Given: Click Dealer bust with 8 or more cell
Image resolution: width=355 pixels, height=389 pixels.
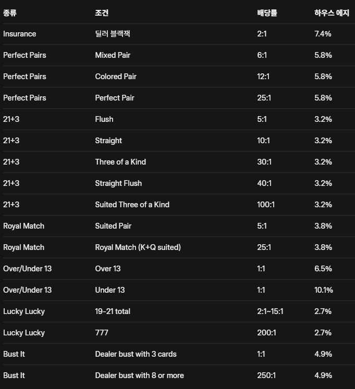Looking at the screenshot, I should (x=140, y=375).
